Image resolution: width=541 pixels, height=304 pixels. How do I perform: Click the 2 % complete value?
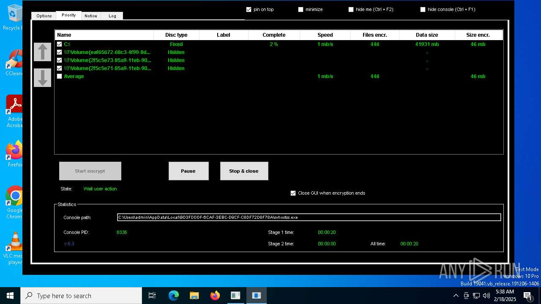tap(274, 44)
